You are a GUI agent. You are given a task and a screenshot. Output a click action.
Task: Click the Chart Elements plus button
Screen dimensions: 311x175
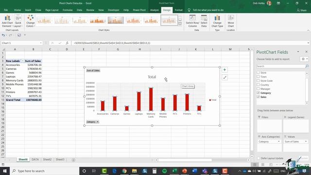click(x=225, y=70)
